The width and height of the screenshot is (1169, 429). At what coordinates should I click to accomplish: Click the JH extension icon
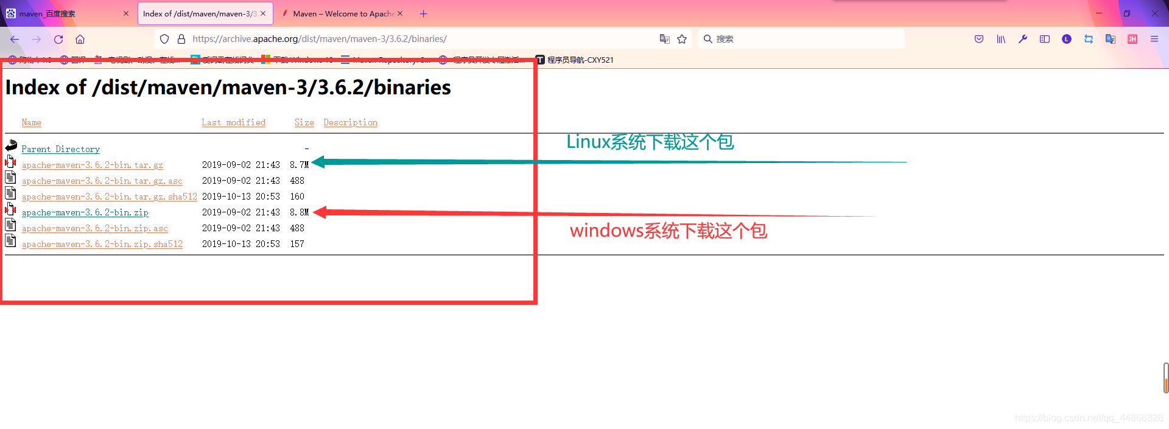point(1132,39)
